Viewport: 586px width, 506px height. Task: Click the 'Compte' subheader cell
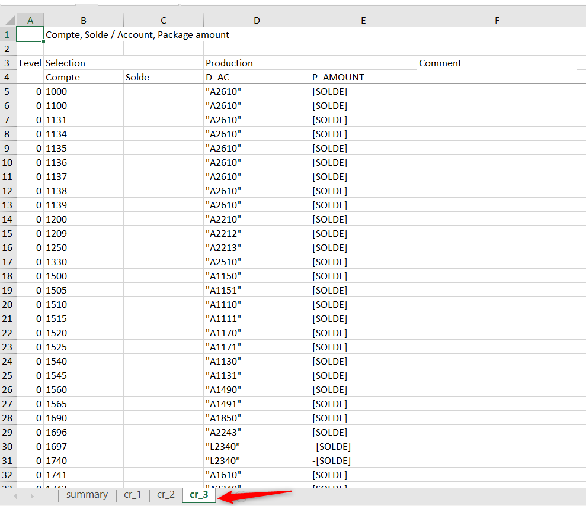[x=84, y=77]
